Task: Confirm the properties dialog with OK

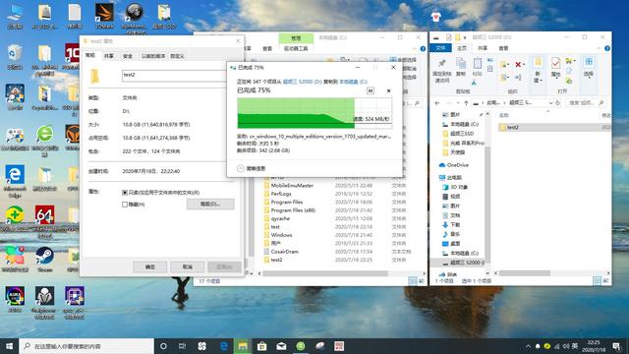Action: [149, 266]
